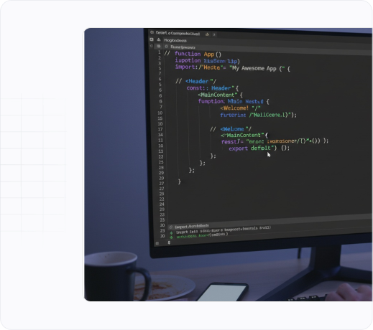Viewport: 373px width, 330px height.
Task: Click the dollar sign terminal icon
Action: point(169,242)
